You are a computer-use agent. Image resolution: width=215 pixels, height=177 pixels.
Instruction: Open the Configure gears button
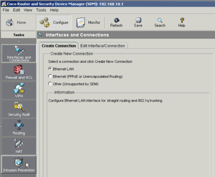point(54,22)
